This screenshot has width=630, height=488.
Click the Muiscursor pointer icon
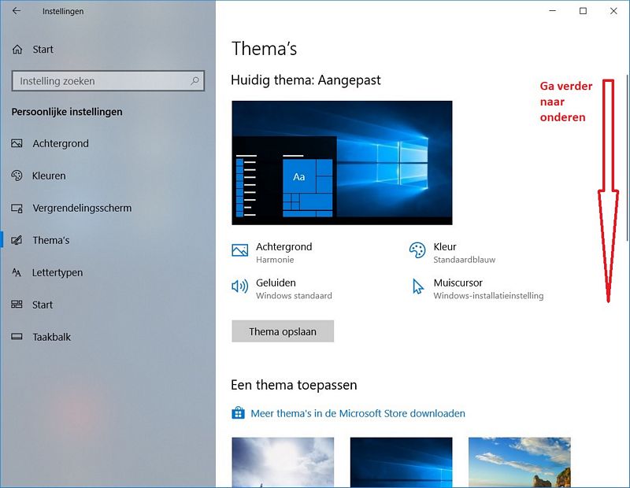click(418, 287)
